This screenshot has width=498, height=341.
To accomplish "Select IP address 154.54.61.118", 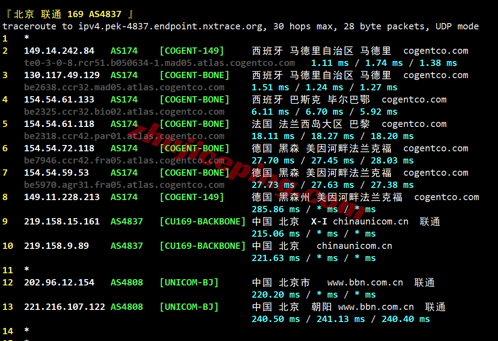I will point(59,124).
